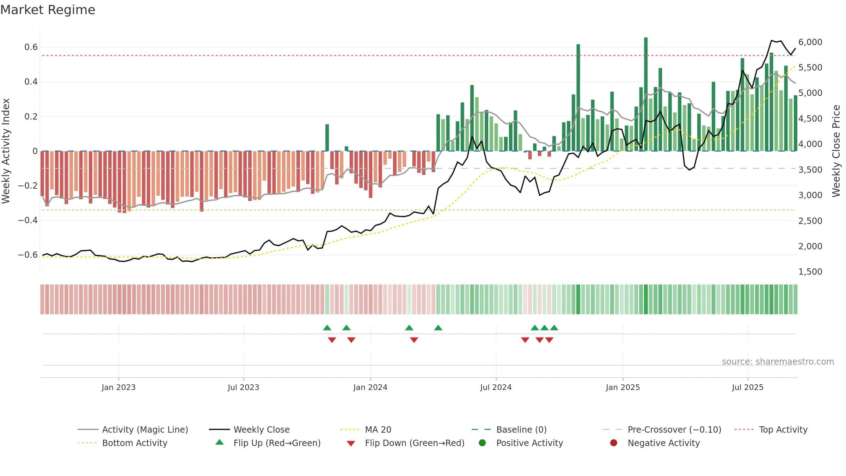The image size is (846, 476).
Task: Click the Jul 2024 axis label
Action: [496, 387]
